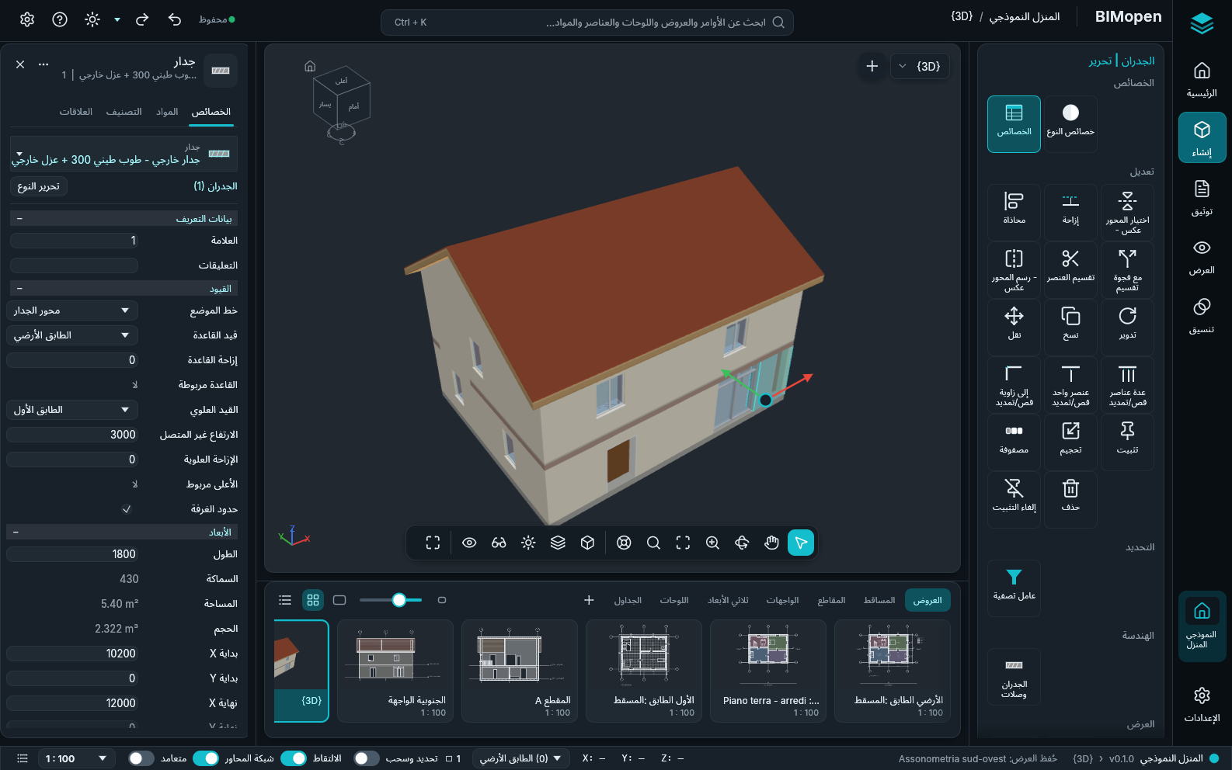Disable the الالتقاط (snap) switch
Screen dimensions: 1232x770
[294, 758]
